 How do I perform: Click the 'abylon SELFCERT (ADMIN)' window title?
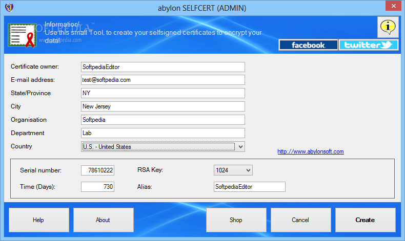coord(202,8)
